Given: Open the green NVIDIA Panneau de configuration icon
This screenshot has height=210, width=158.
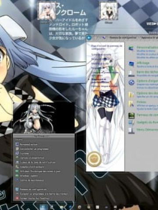Looking at the screenshot, I should point(131,115).
